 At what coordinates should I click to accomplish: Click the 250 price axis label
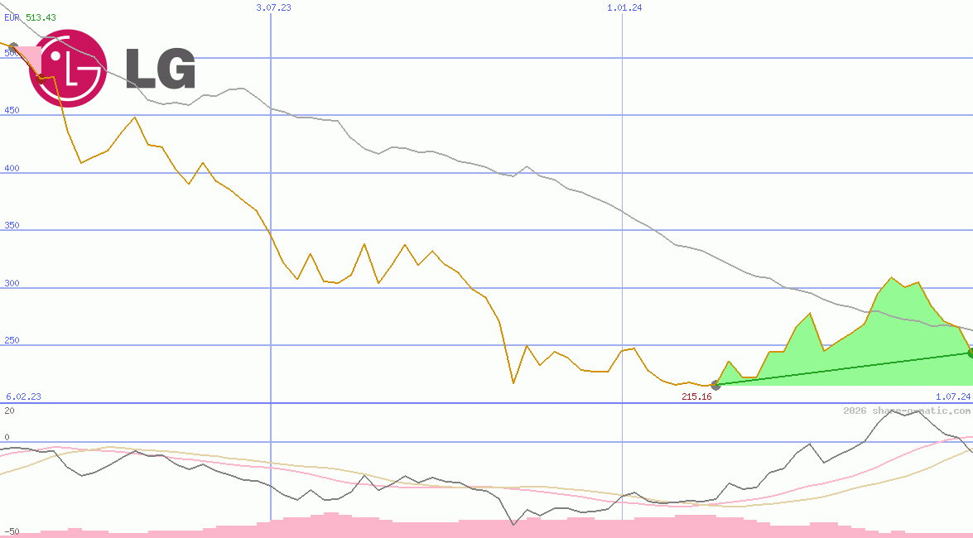click(12, 340)
